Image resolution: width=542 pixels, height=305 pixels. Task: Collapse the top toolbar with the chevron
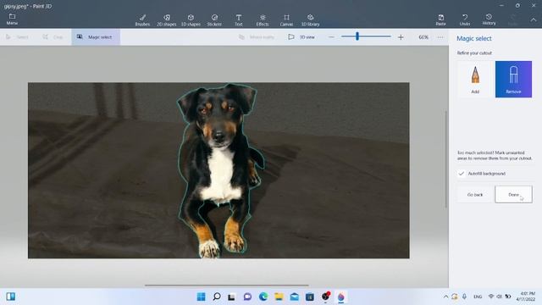pos(534,20)
